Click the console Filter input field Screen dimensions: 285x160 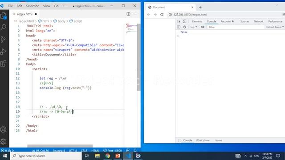coord(236,27)
